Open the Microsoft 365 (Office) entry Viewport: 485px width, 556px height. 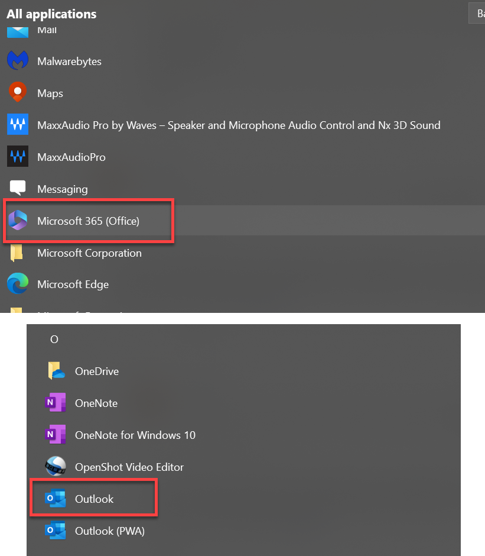(88, 221)
